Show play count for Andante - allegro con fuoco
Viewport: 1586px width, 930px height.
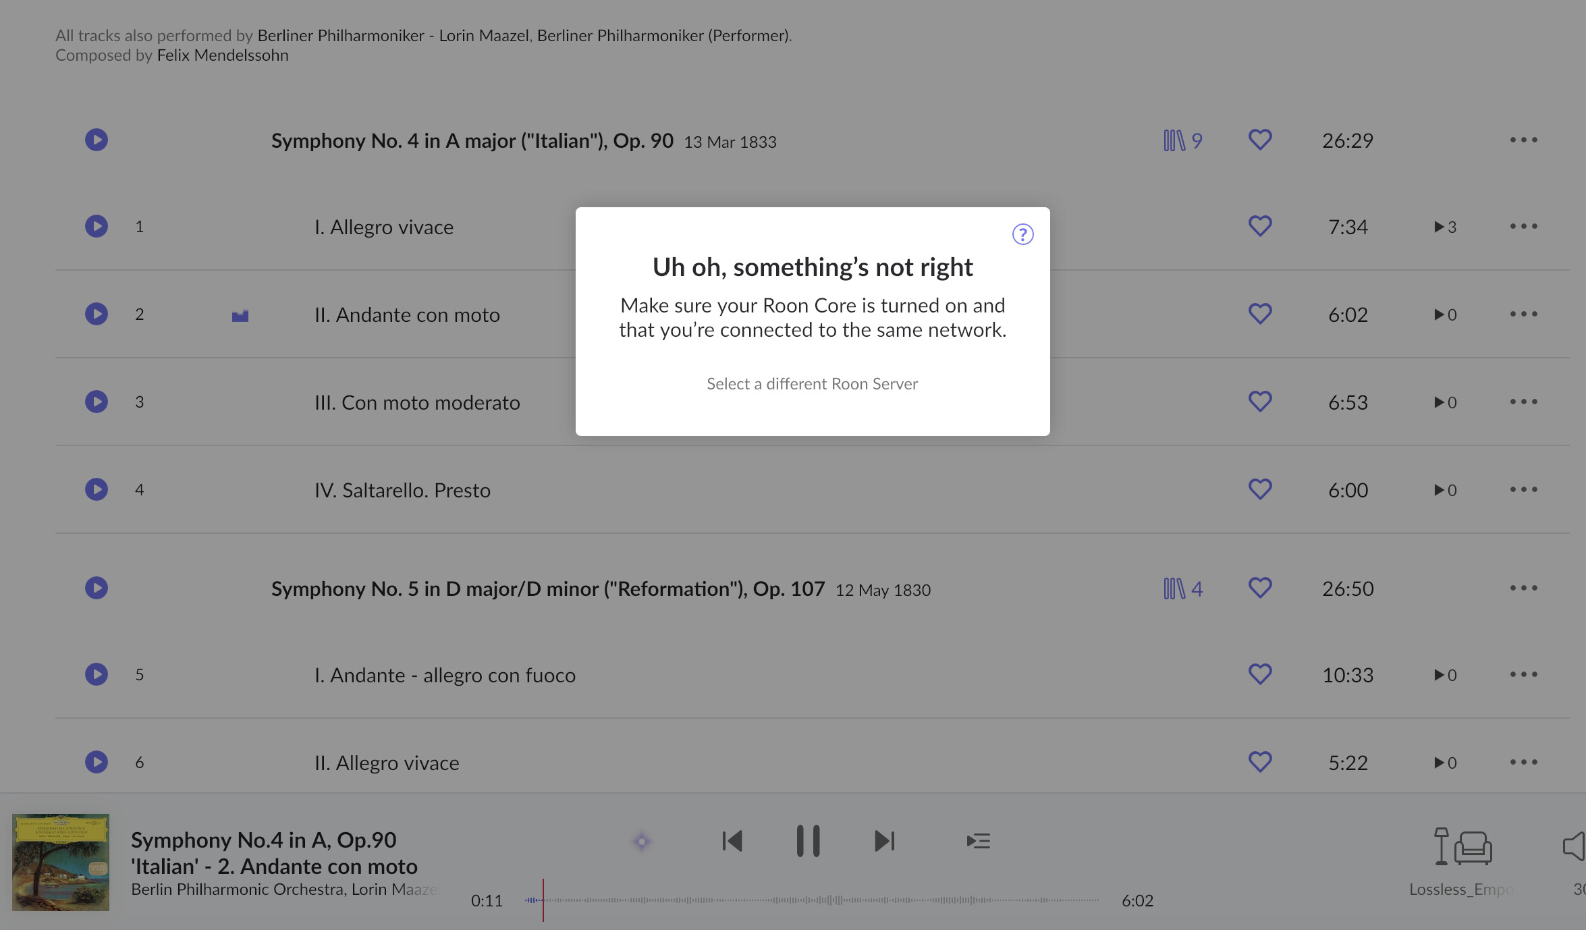(x=1445, y=675)
